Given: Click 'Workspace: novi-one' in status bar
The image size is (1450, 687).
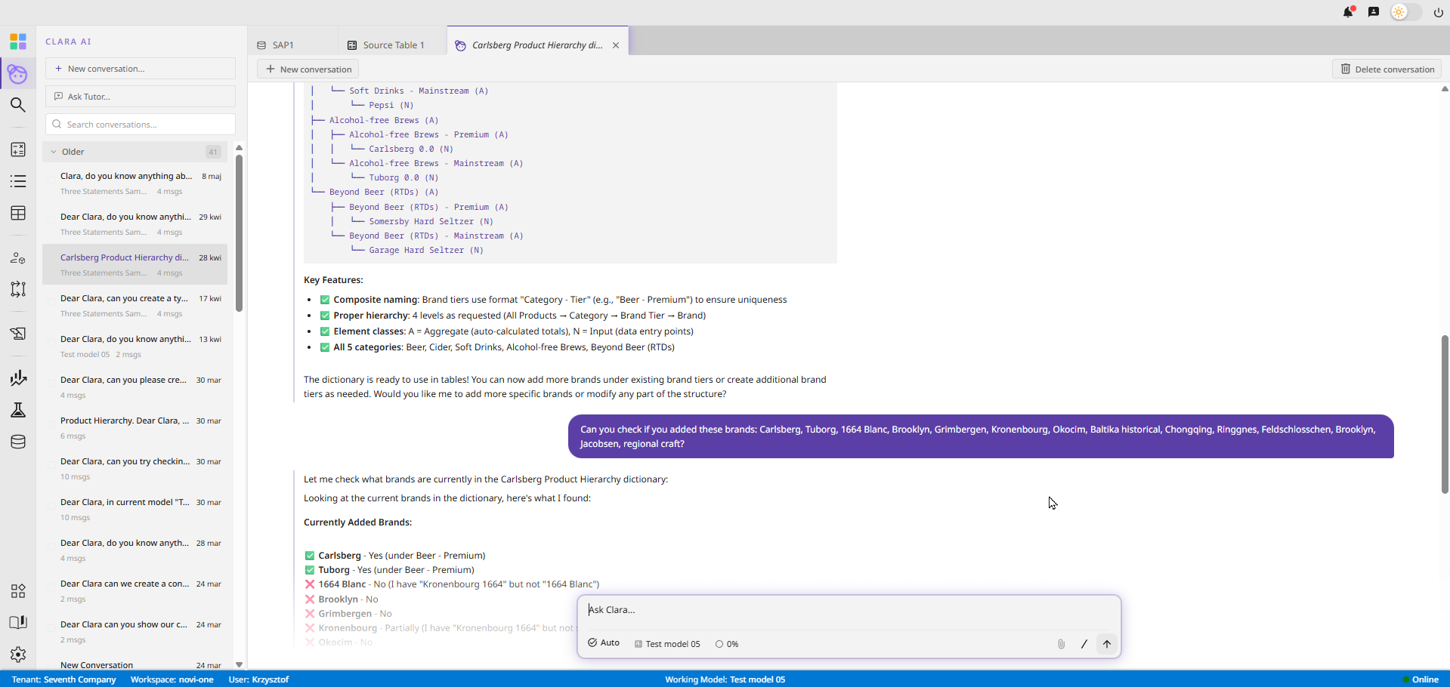Looking at the screenshot, I should tap(172, 679).
